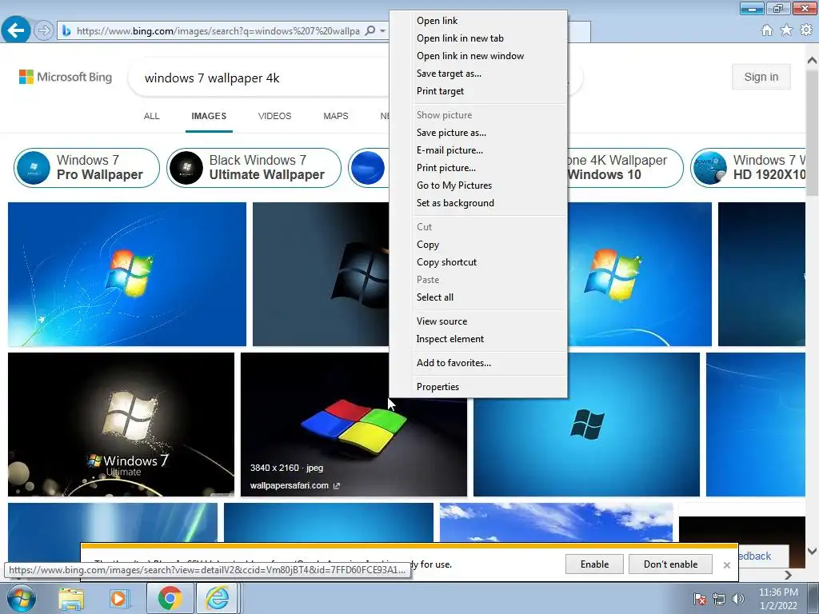The width and height of the screenshot is (819, 614).
Task: Click the Enable add-on button
Action: 594,564
